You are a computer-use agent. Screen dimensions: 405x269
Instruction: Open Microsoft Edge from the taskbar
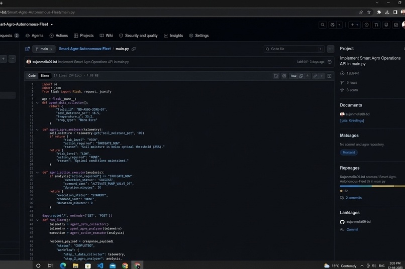[x=63, y=265]
